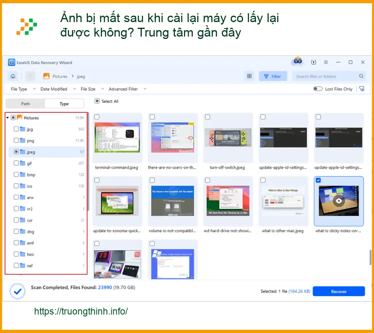Select the dng folder row

pos(47,231)
